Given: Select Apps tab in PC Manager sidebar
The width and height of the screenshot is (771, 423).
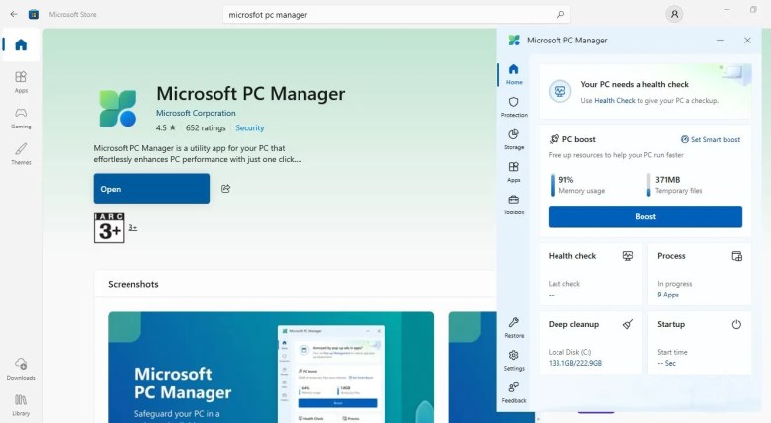Looking at the screenshot, I should (x=514, y=172).
